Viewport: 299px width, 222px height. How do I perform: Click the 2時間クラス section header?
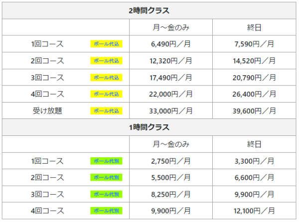pyautogui.click(x=149, y=10)
